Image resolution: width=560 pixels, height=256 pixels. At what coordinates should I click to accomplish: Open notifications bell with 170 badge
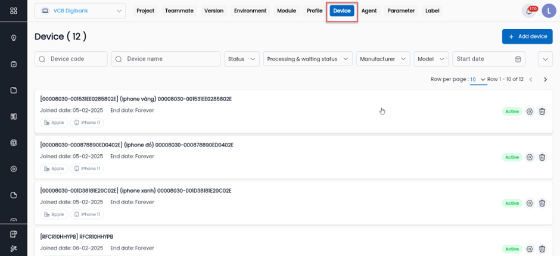click(x=528, y=11)
